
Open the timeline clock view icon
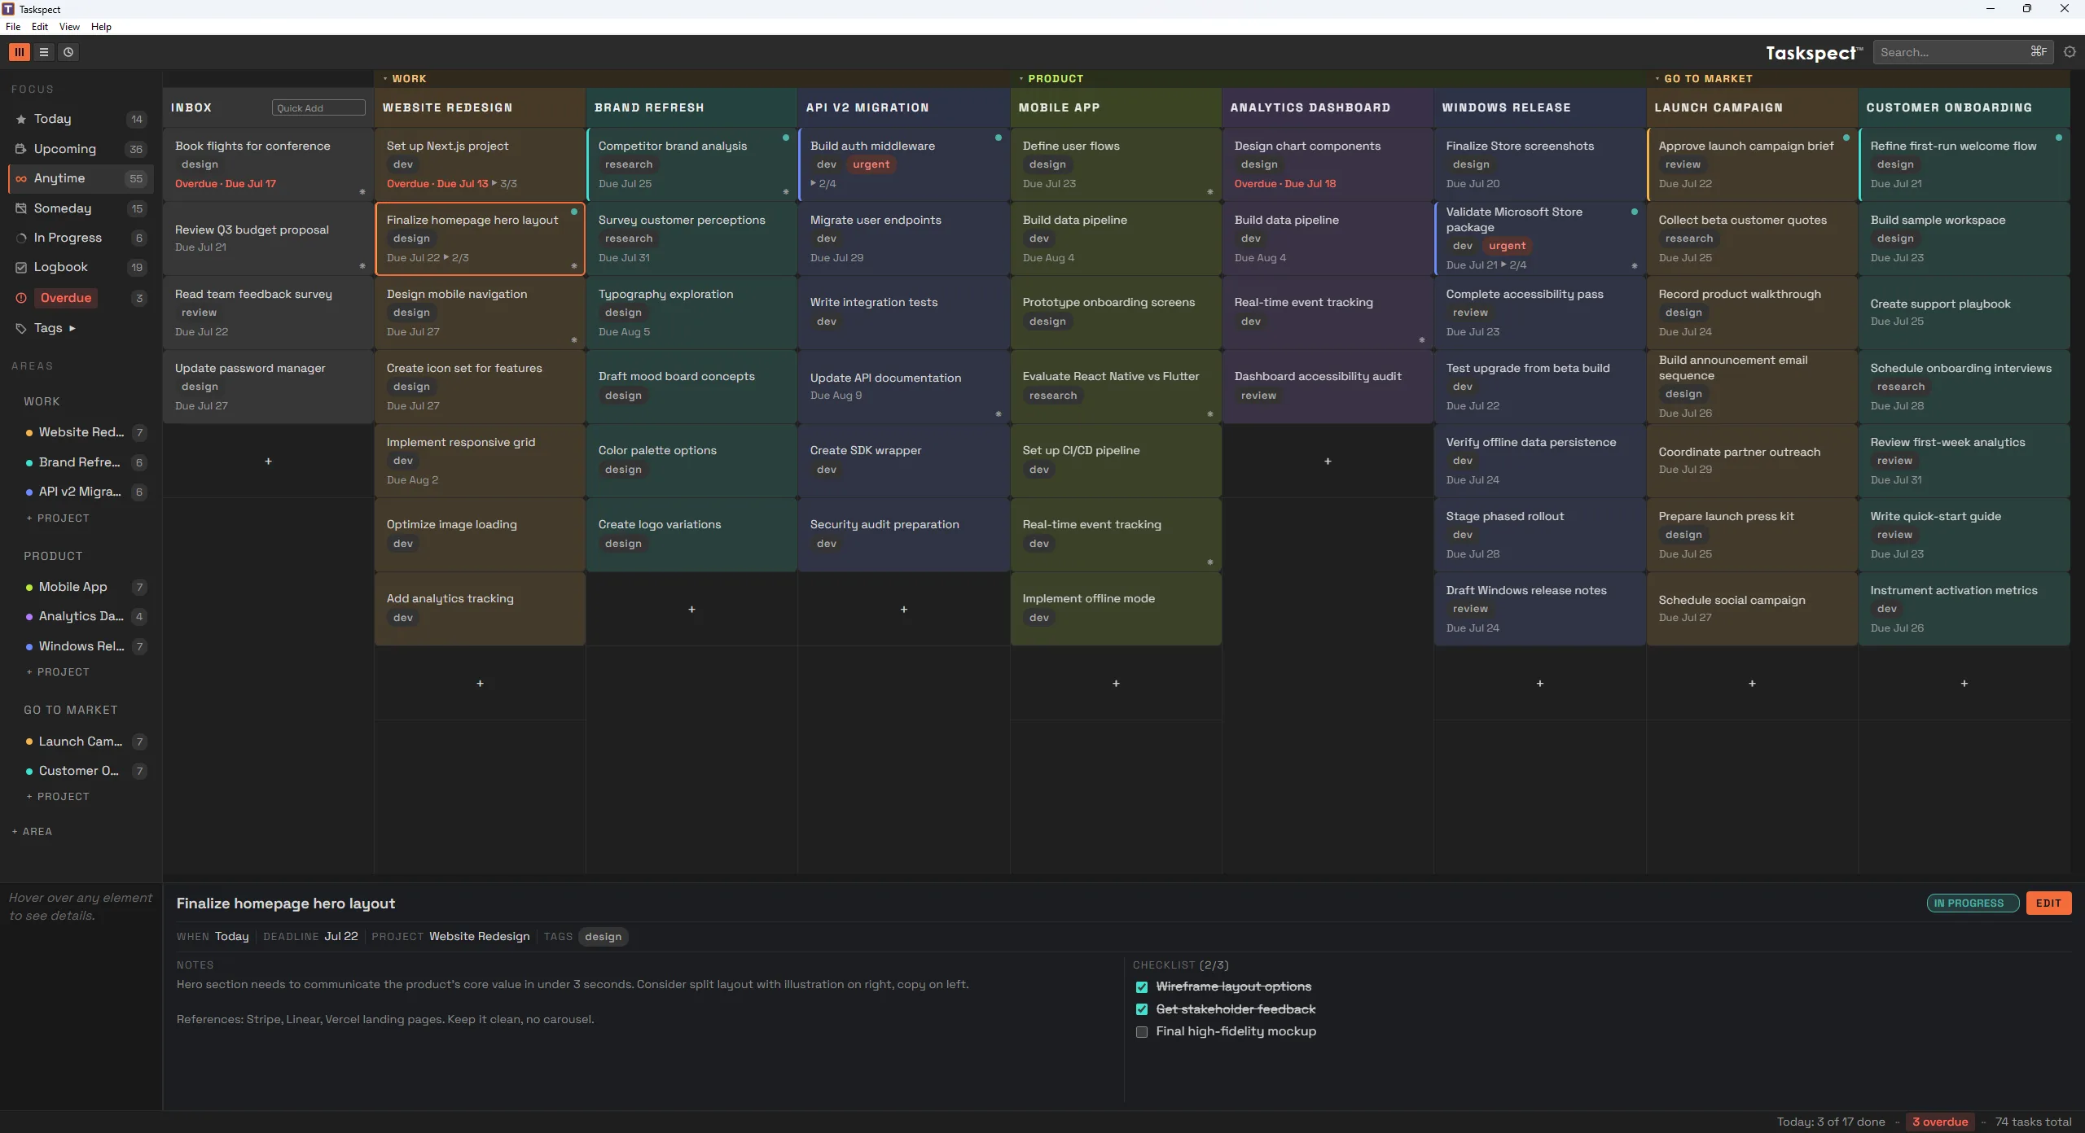[x=68, y=52]
